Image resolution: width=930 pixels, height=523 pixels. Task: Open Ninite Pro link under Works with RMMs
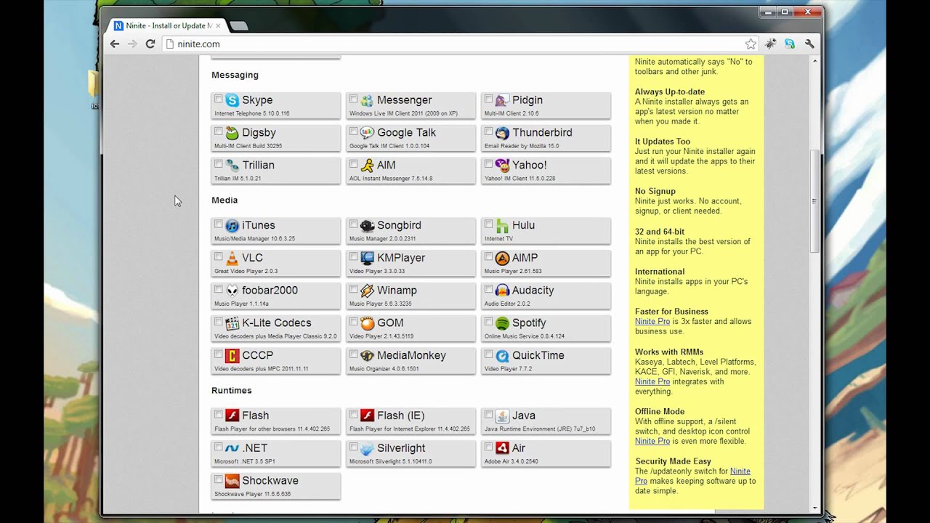(652, 381)
